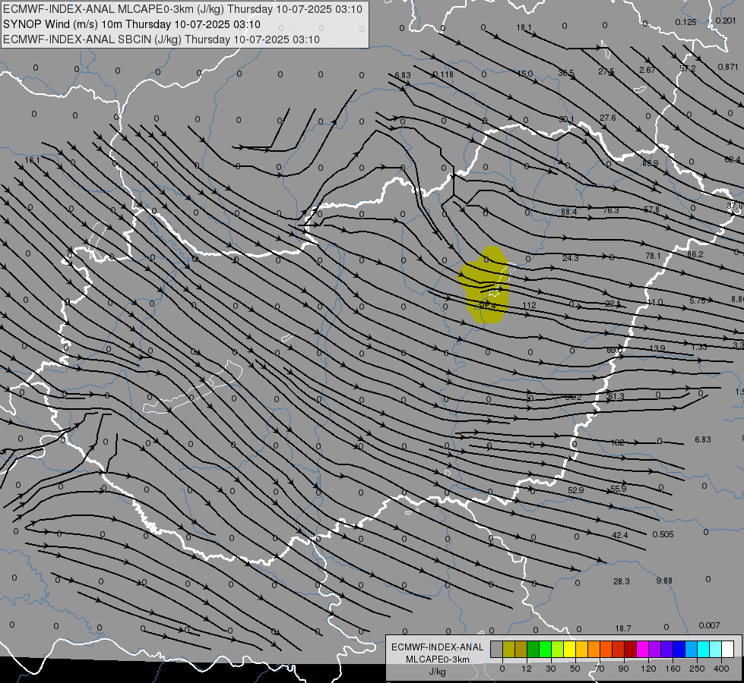This screenshot has width=744, height=683.
Task: Choose the dark green legend swatch
Action: [533, 649]
